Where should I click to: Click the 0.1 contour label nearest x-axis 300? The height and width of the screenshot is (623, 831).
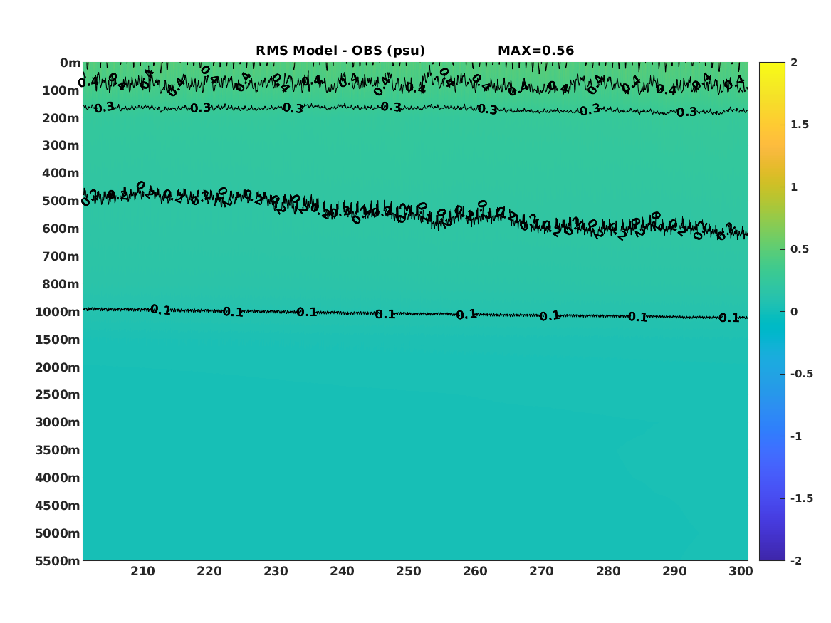point(729,318)
